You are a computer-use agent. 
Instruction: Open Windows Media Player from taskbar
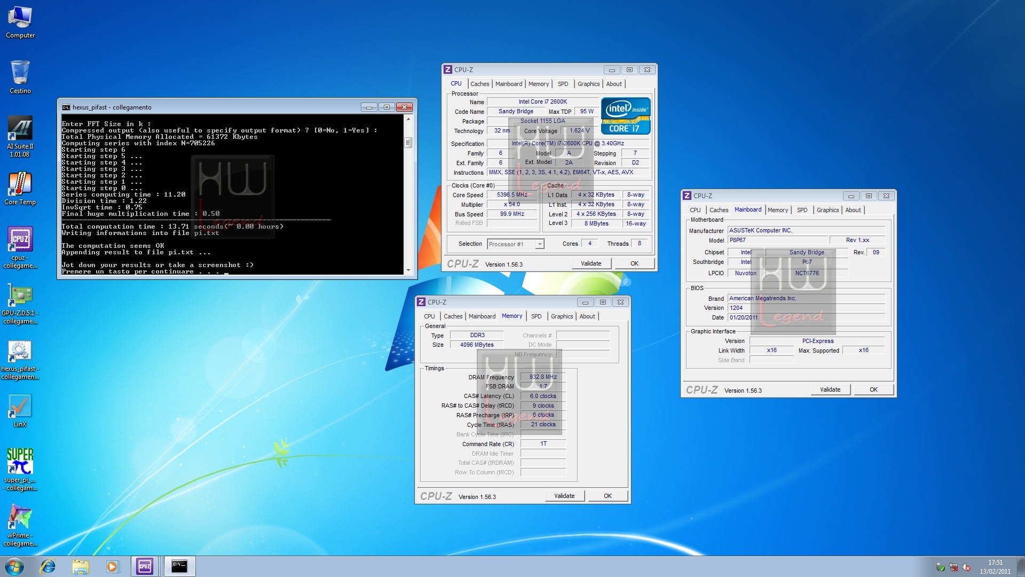coord(112,566)
